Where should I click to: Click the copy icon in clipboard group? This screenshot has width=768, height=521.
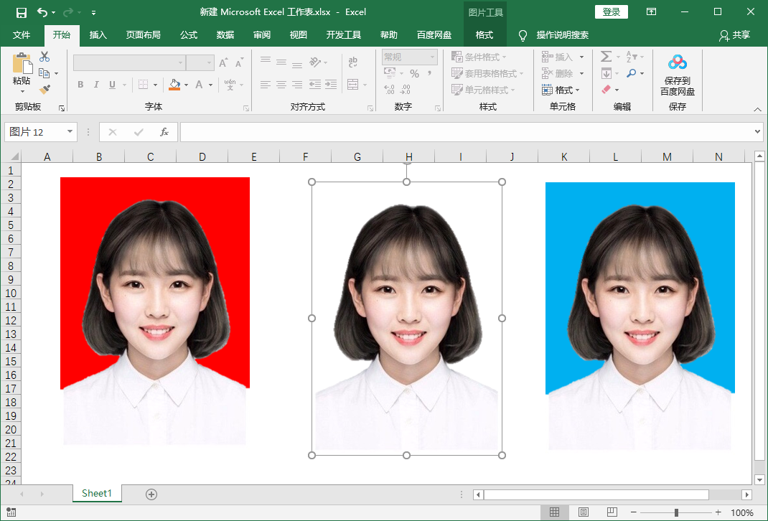click(43, 71)
